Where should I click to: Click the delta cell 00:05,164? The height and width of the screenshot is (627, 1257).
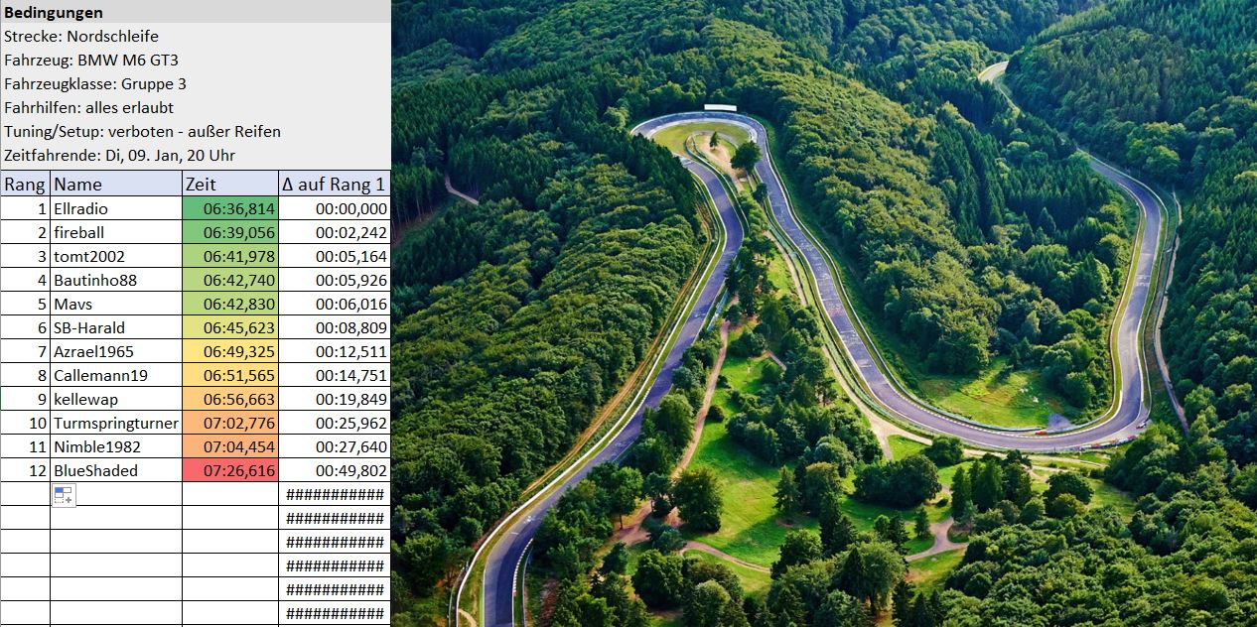click(x=335, y=256)
